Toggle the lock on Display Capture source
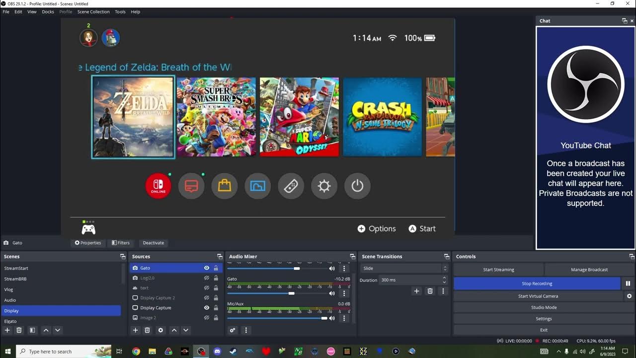The width and height of the screenshot is (636, 358). tap(216, 308)
